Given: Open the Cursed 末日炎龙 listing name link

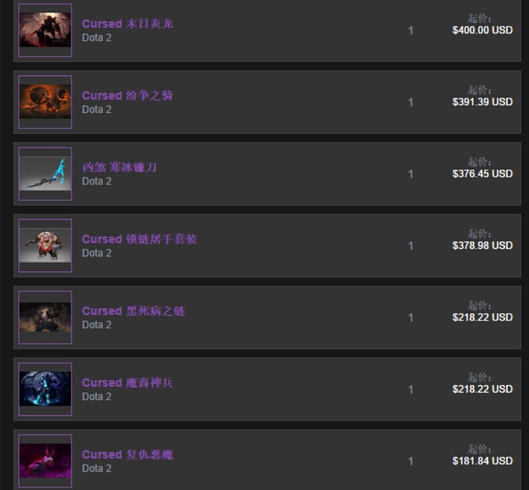Looking at the screenshot, I should point(128,23).
